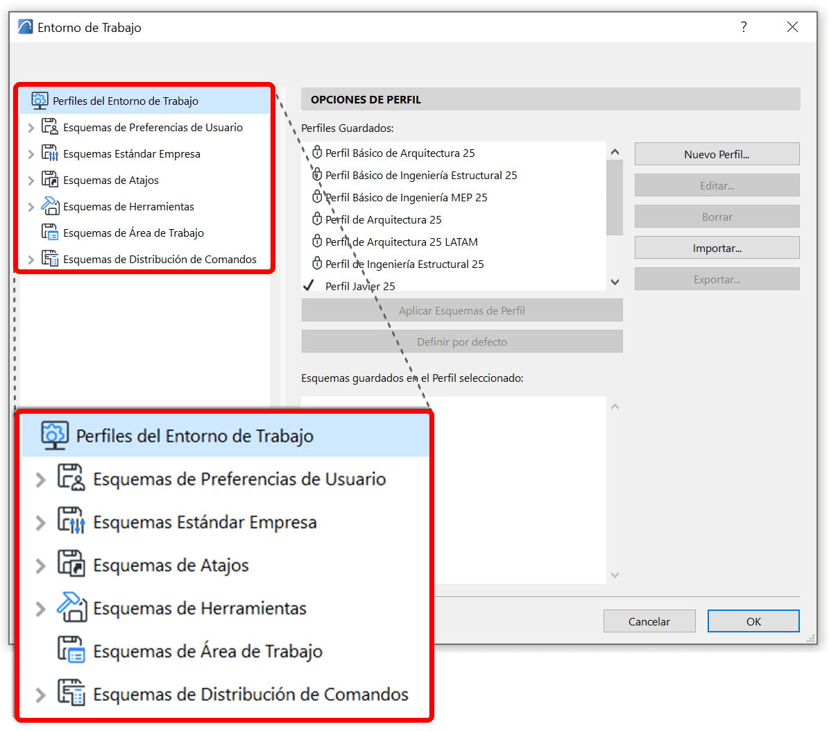Click Esquemas de Preferencias de Usuario icon in upper tree
Viewport: 829px width, 731px height.
coord(49,127)
